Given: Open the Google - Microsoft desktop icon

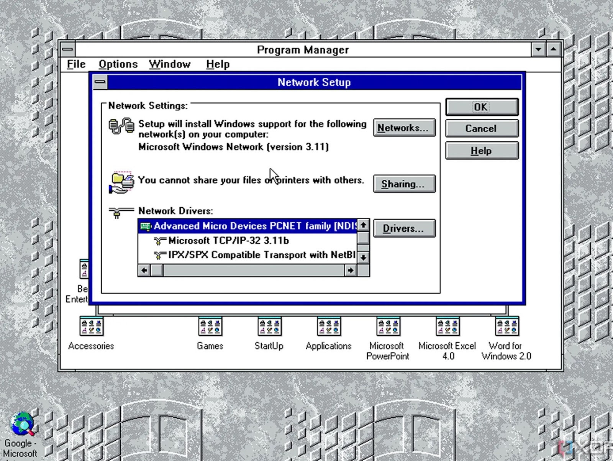Looking at the screenshot, I should pyautogui.click(x=22, y=425).
